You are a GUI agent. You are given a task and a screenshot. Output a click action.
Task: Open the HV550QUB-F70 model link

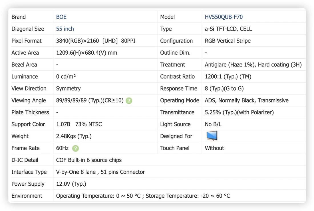coord(224,17)
